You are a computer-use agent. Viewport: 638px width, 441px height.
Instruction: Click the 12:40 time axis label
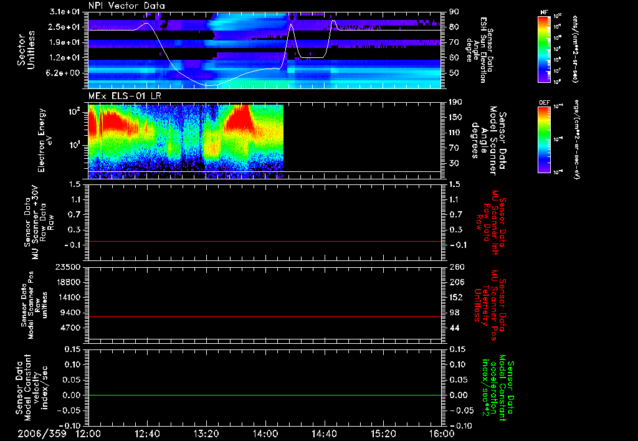click(x=146, y=434)
